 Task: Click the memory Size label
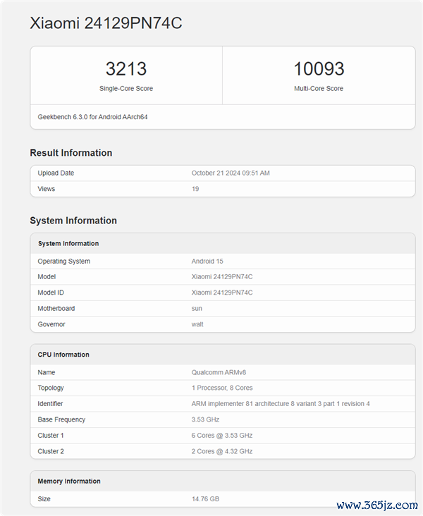44,499
